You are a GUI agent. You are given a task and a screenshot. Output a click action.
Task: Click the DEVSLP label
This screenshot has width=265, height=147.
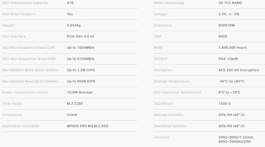160,59
